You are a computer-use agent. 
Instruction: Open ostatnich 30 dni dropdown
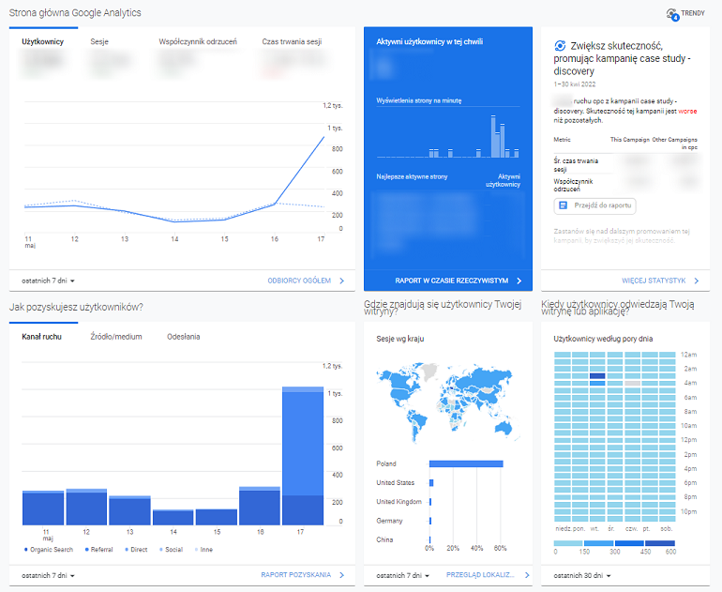pos(581,575)
